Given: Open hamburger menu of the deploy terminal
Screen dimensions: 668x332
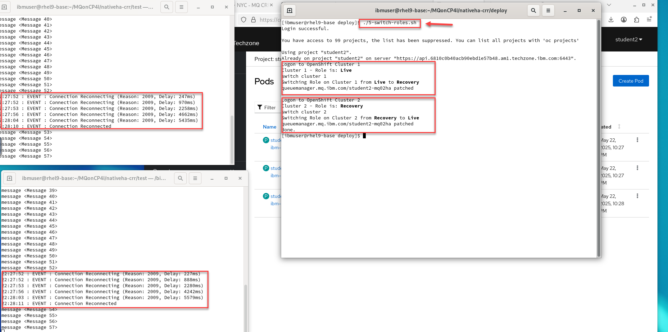Looking at the screenshot, I should click(548, 11).
